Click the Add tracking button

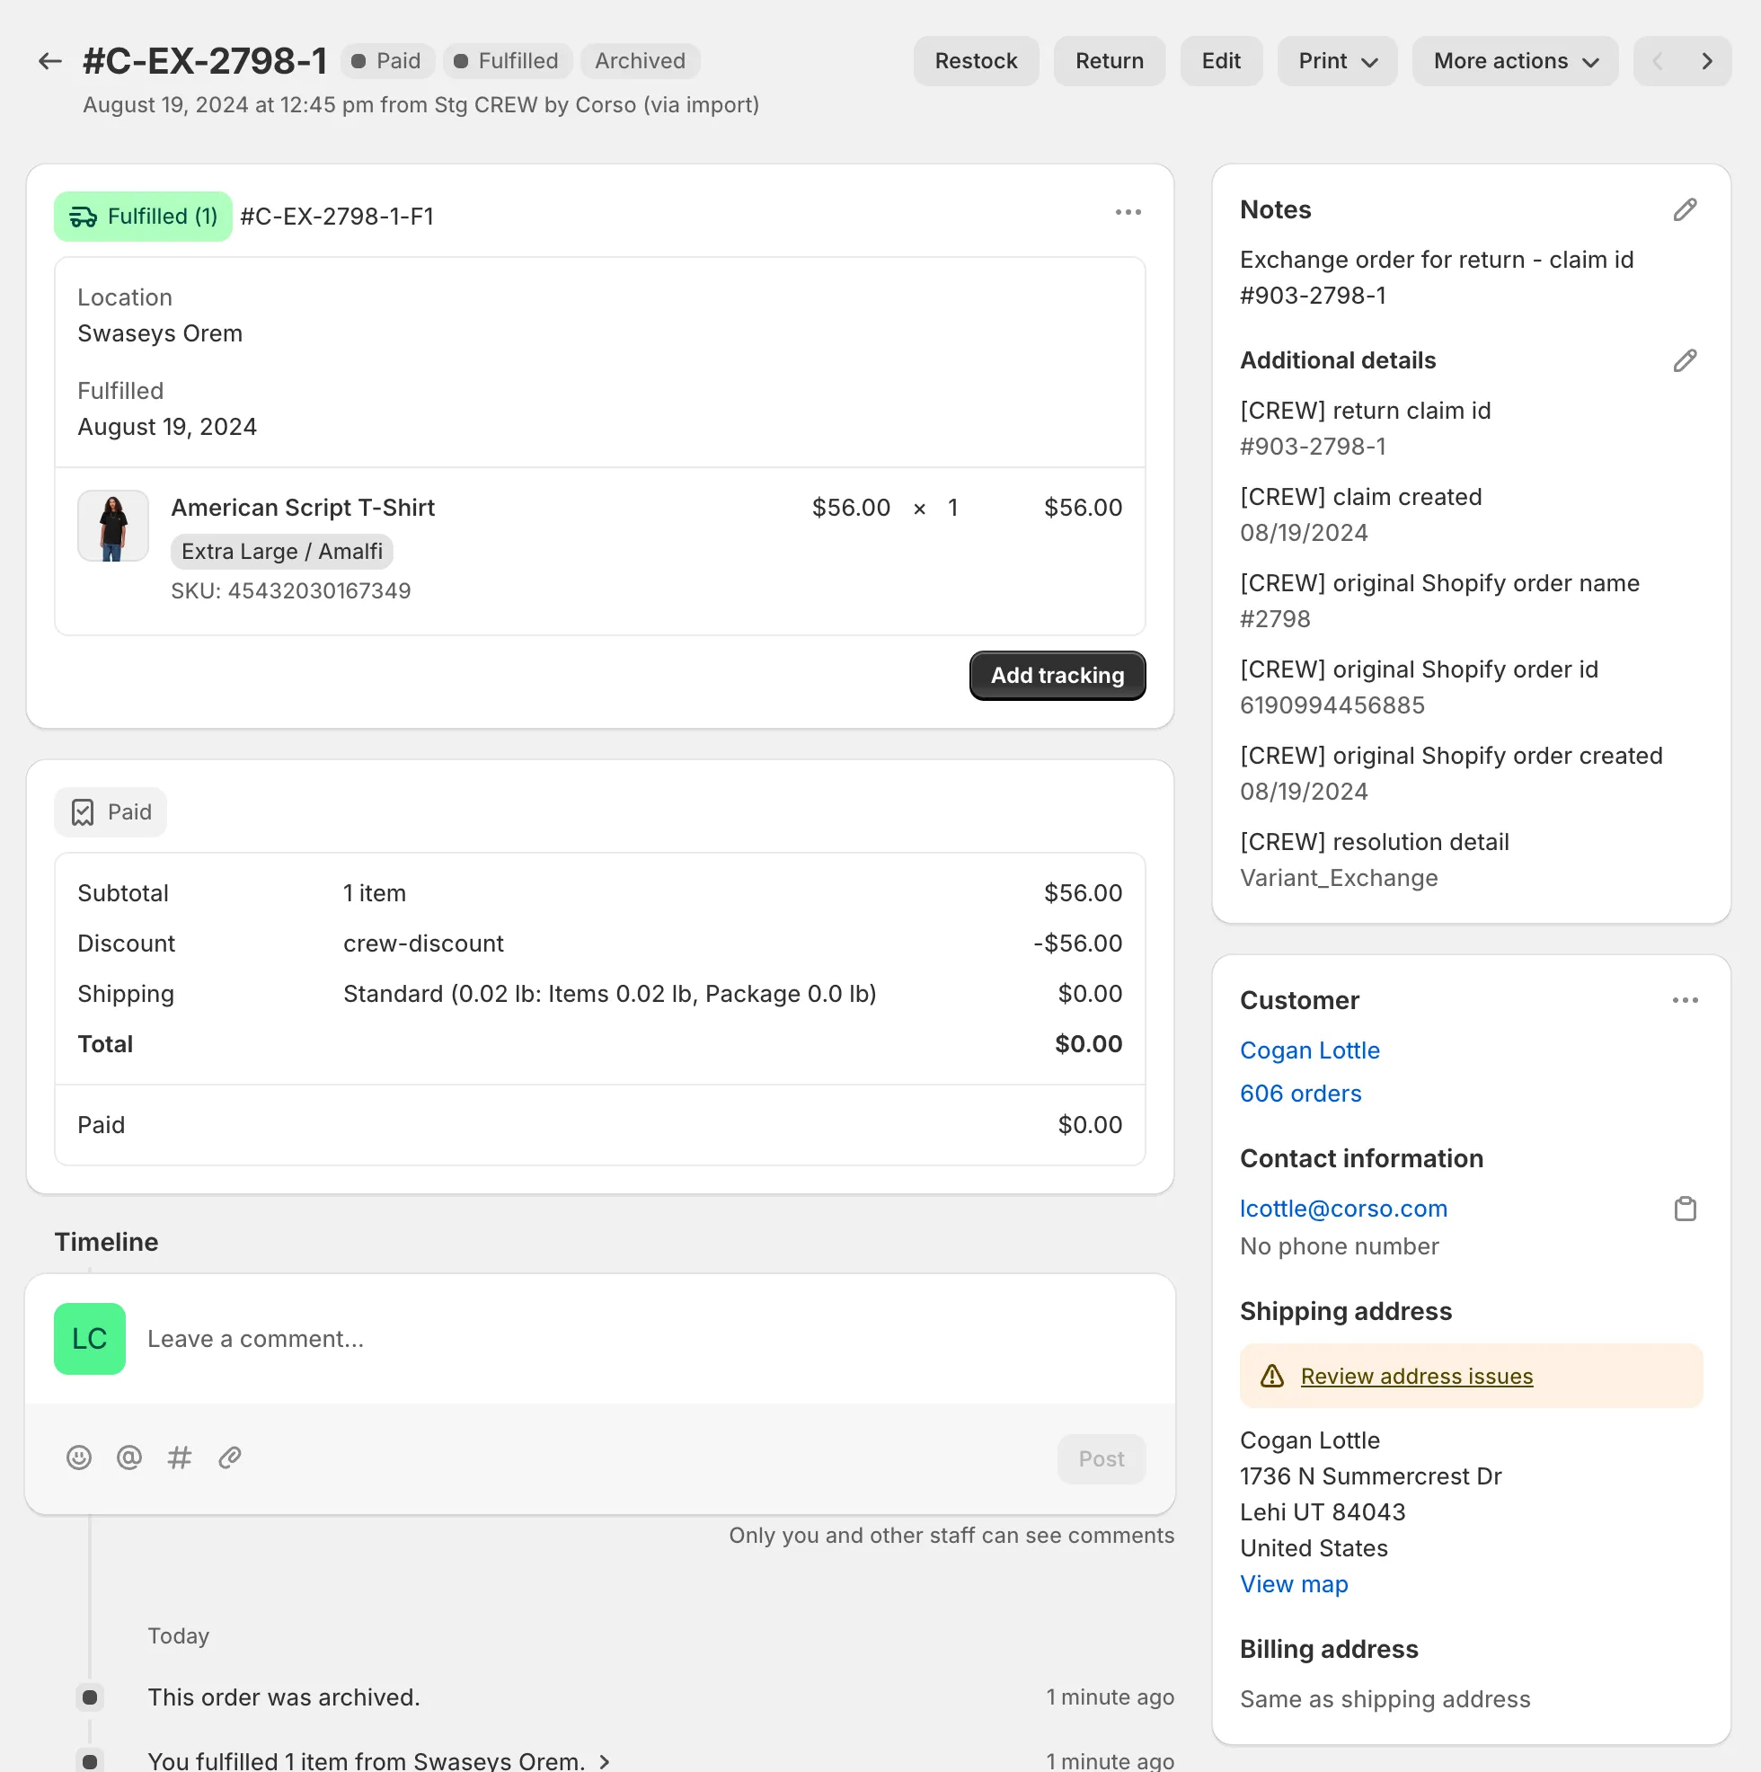pos(1057,675)
